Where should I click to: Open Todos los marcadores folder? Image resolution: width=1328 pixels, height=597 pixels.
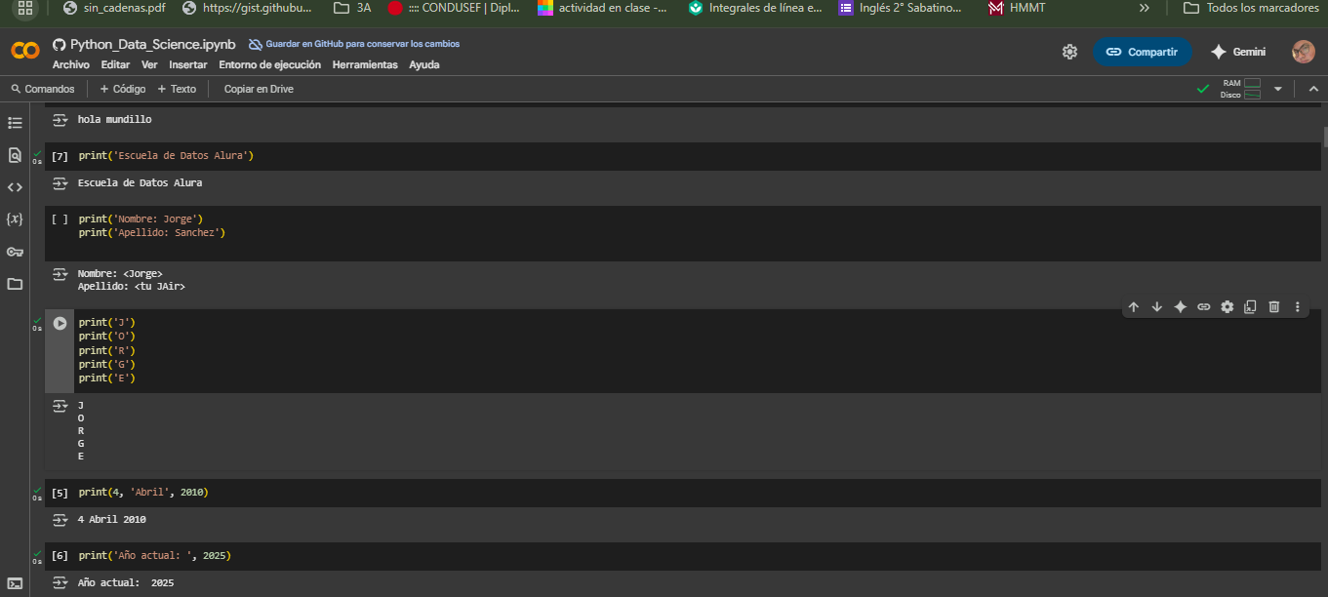(x=1251, y=8)
